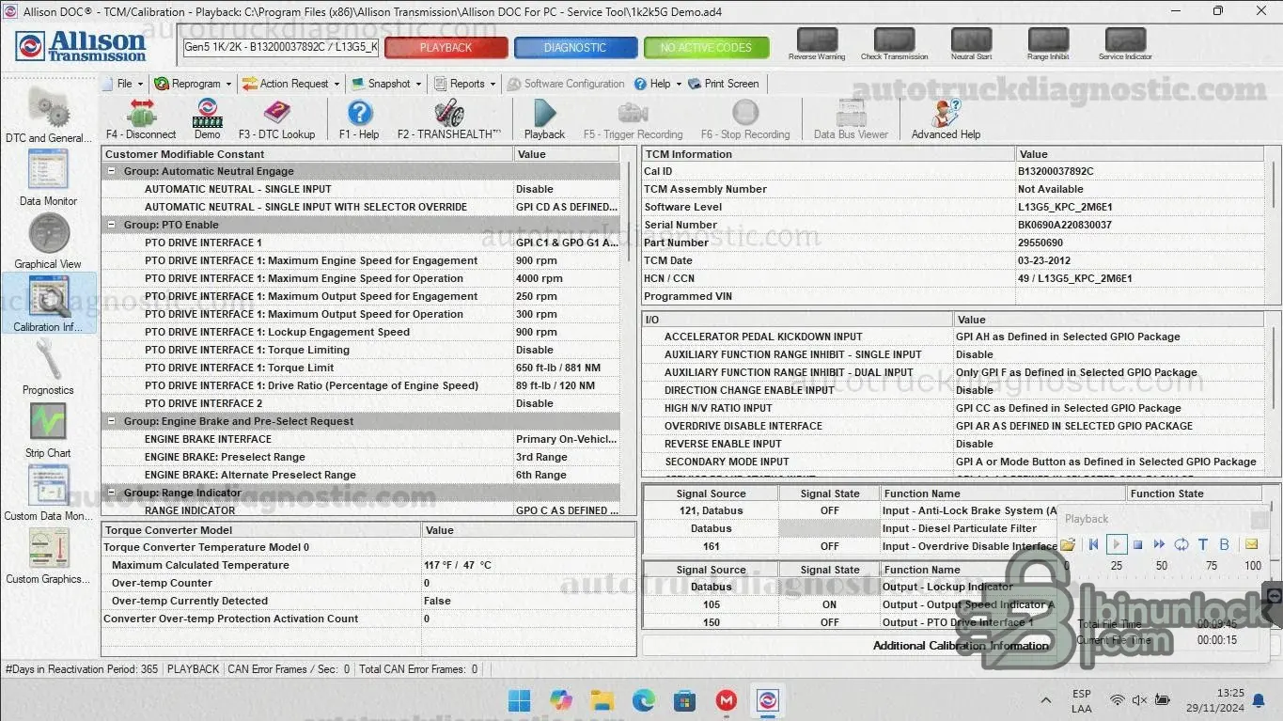Collapse Group: PTO Enable
1283x721 pixels.
pyautogui.click(x=112, y=225)
